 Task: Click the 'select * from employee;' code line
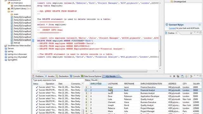point(52,25)
